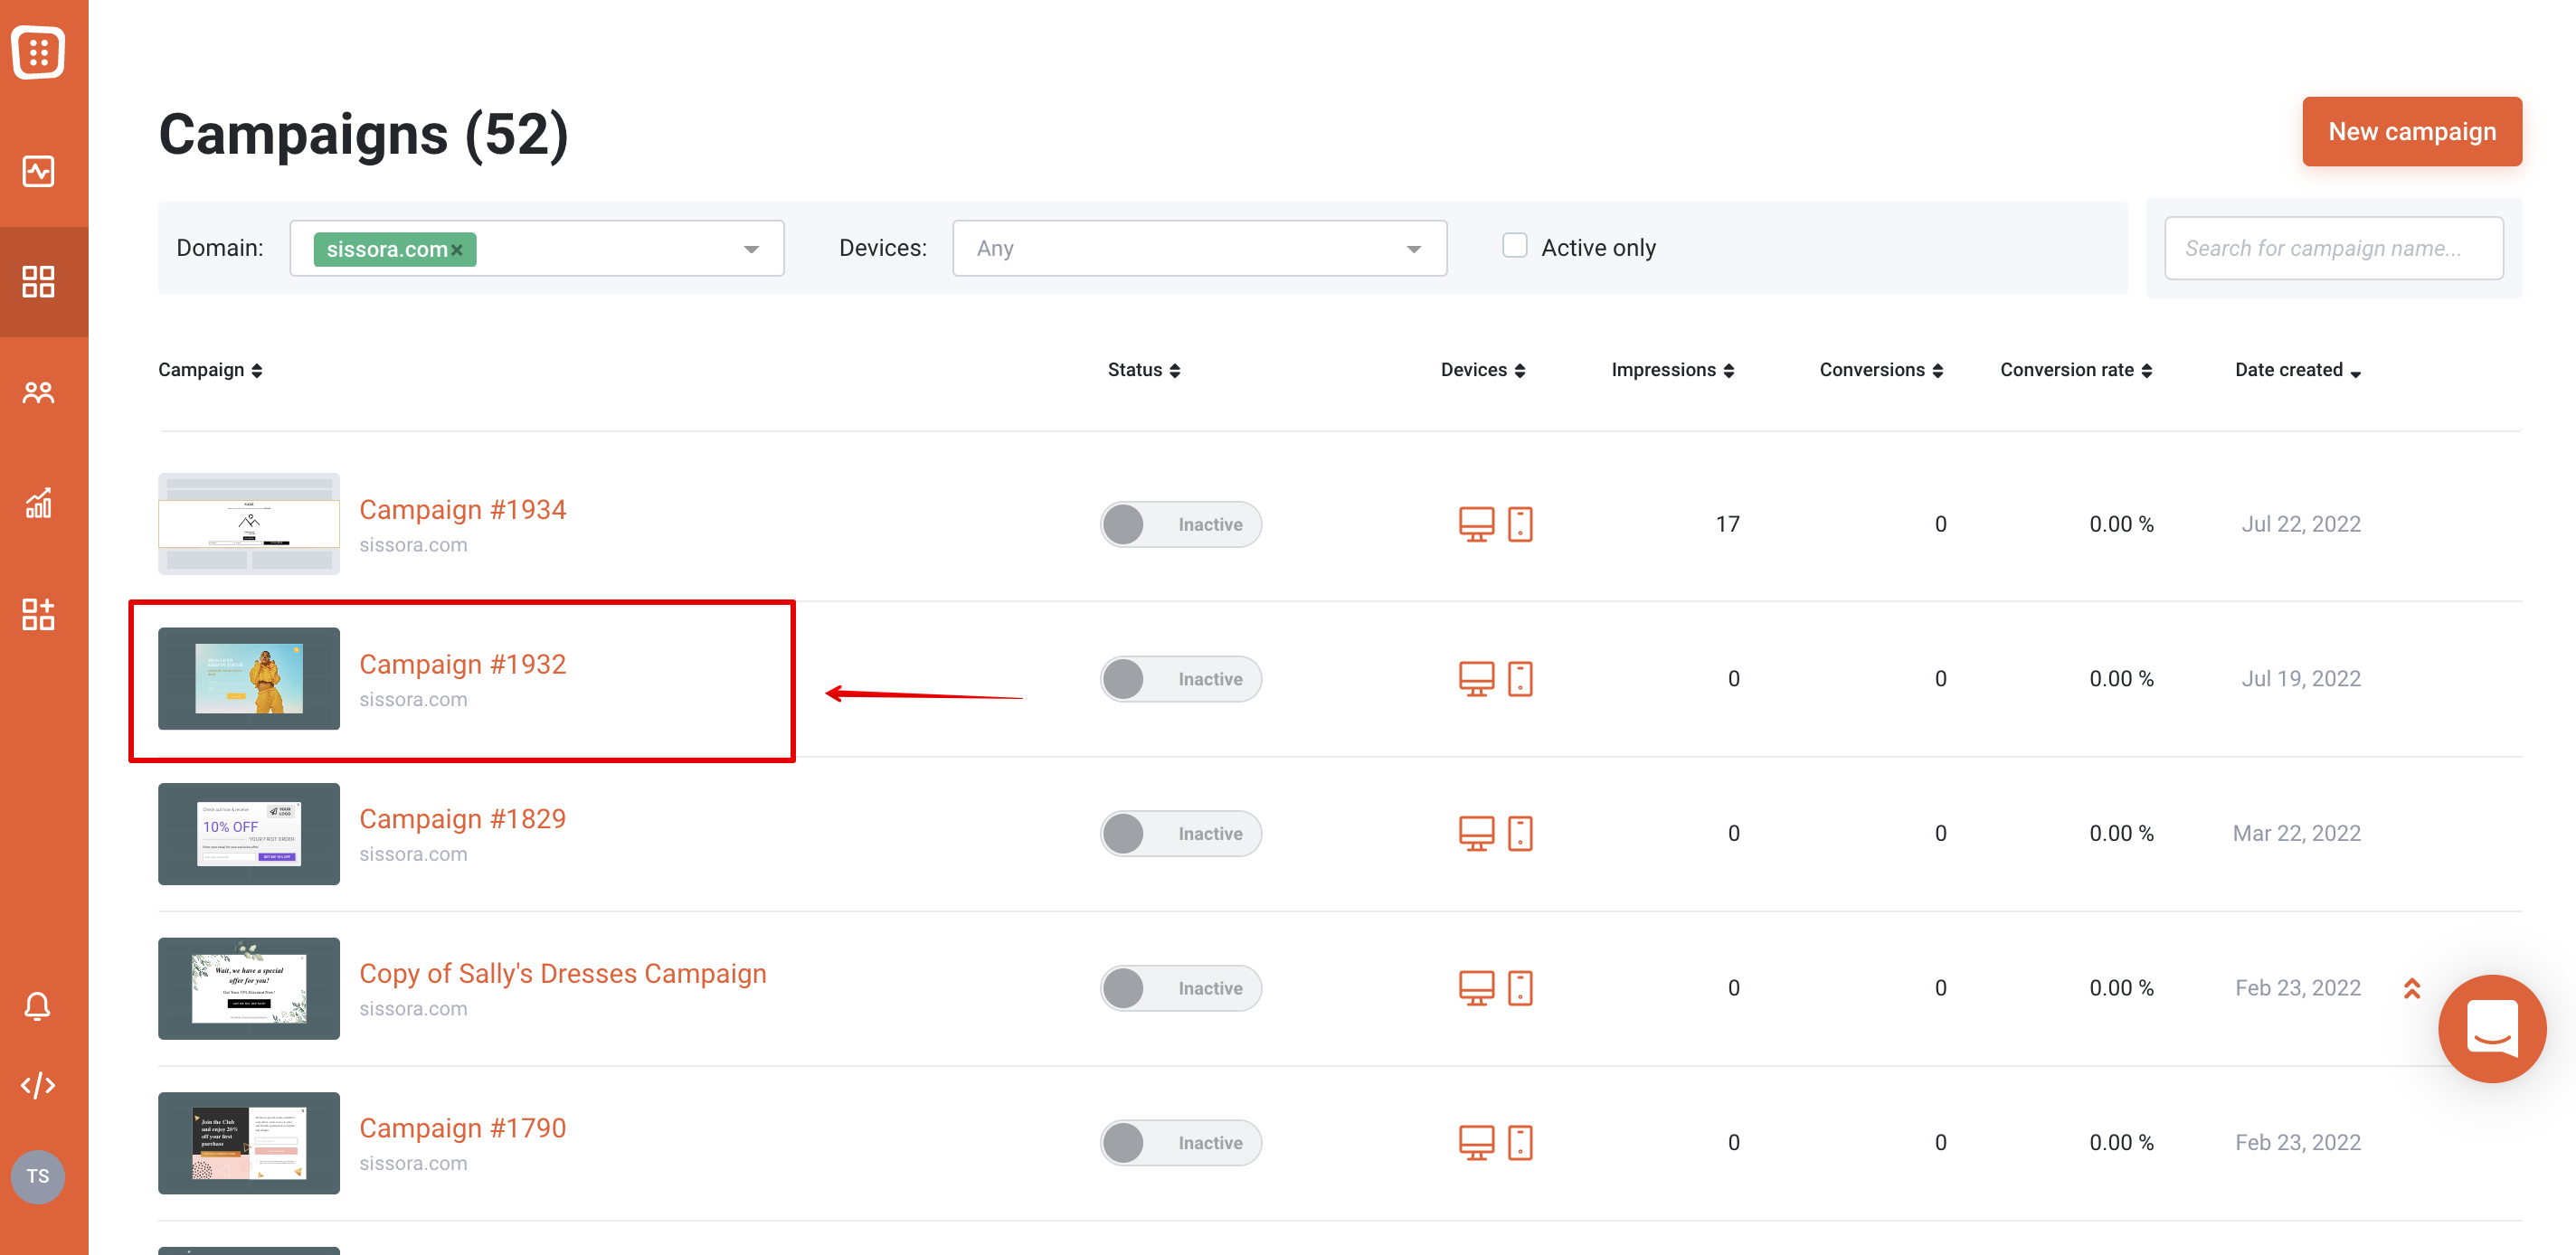The width and height of the screenshot is (2576, 1255).
Task: Toggle status of Campaign #1829
Action: coord(1180,833)
